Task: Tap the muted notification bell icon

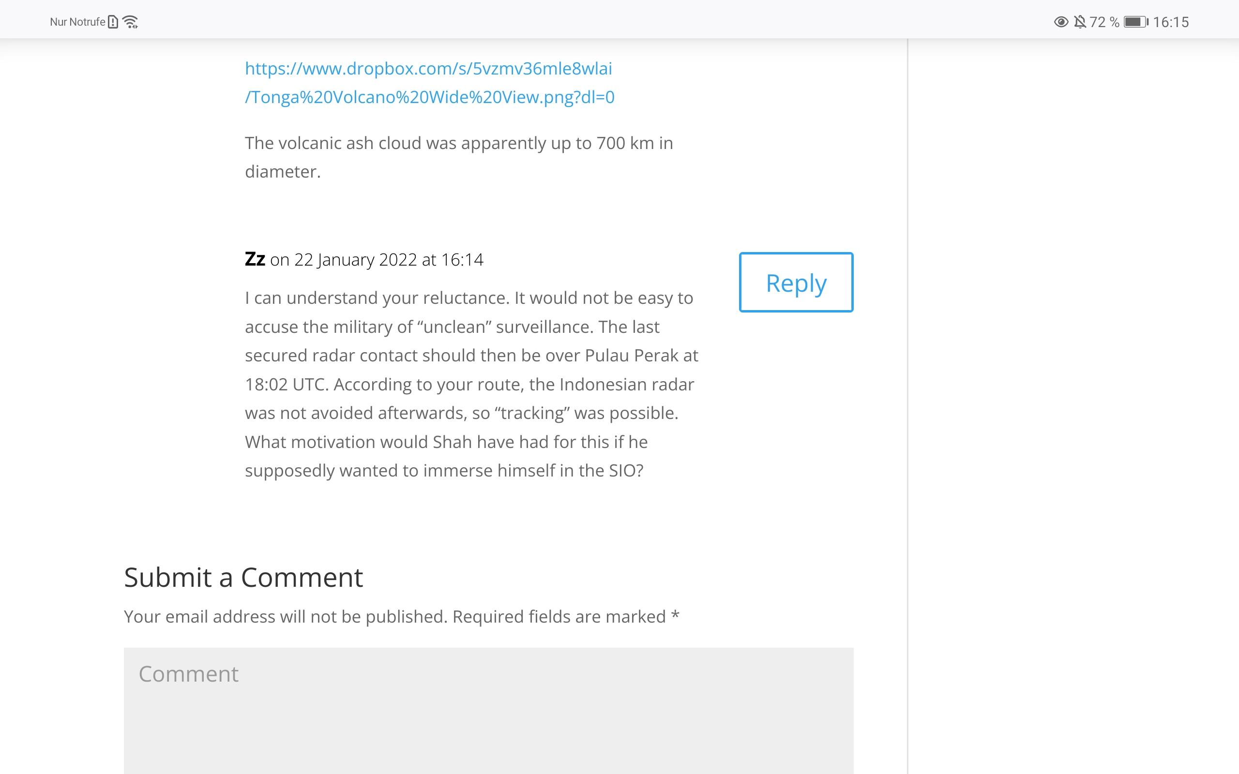Action: (1080, 22)
